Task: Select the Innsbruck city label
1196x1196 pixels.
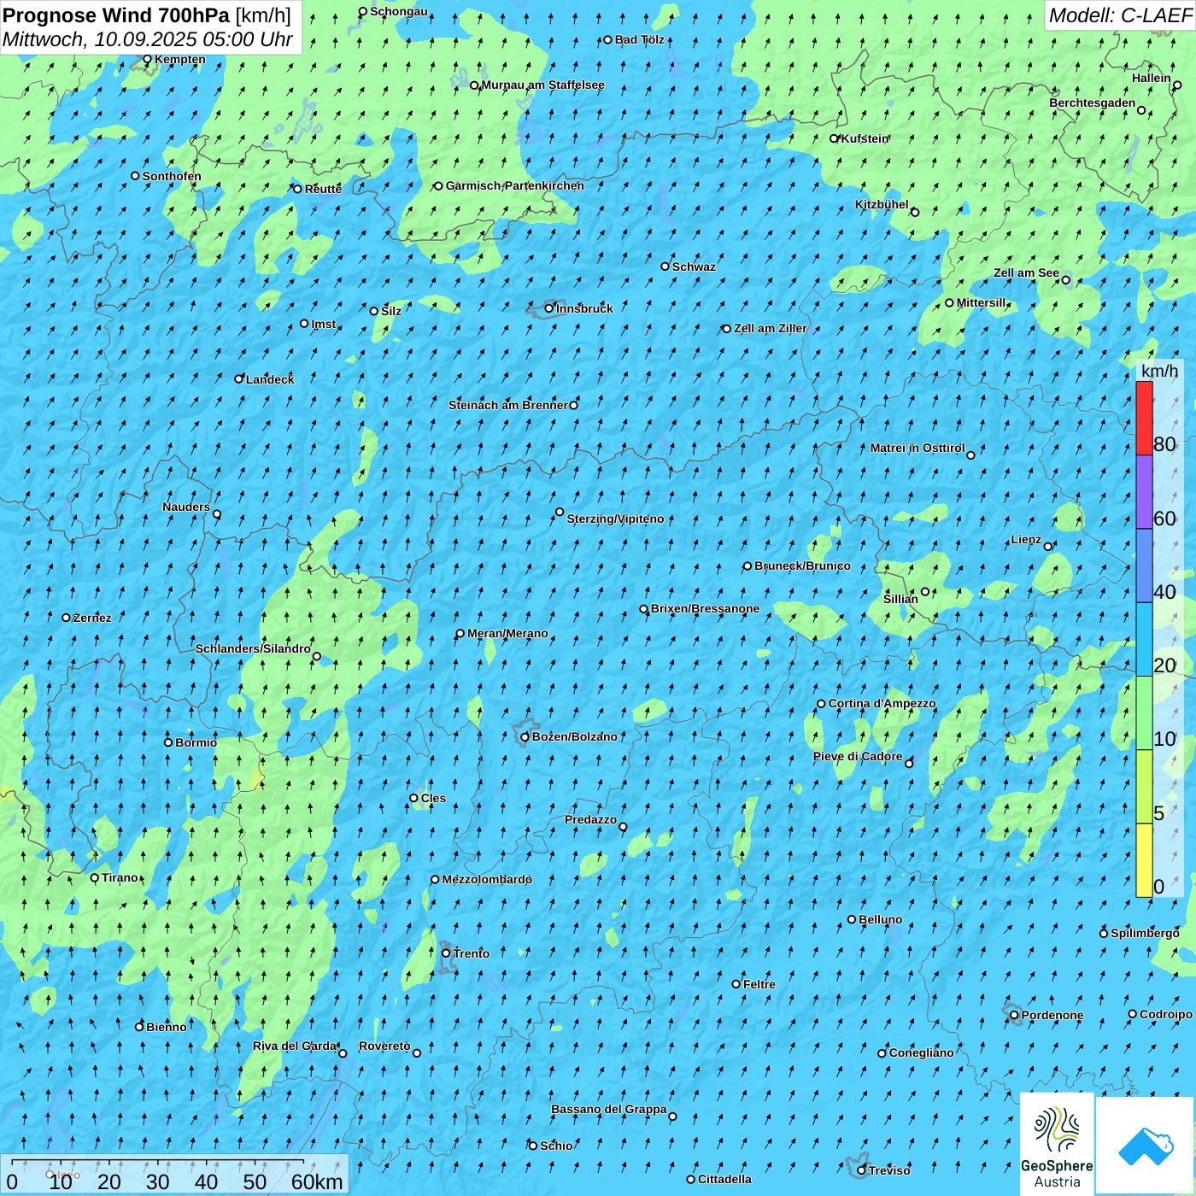Action: click(584, 308)
